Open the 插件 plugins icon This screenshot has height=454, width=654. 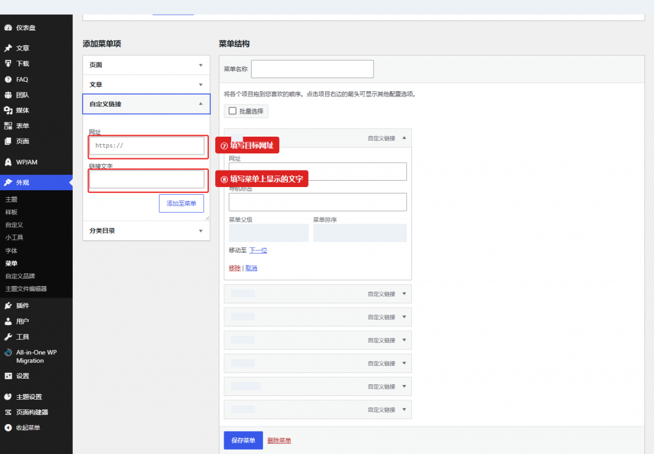pos(8,306)
